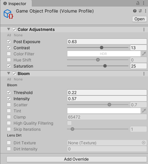Uncheck the Contrast override checkbox
The width and height of the screenshot is (148, 164).
point(9,48)
